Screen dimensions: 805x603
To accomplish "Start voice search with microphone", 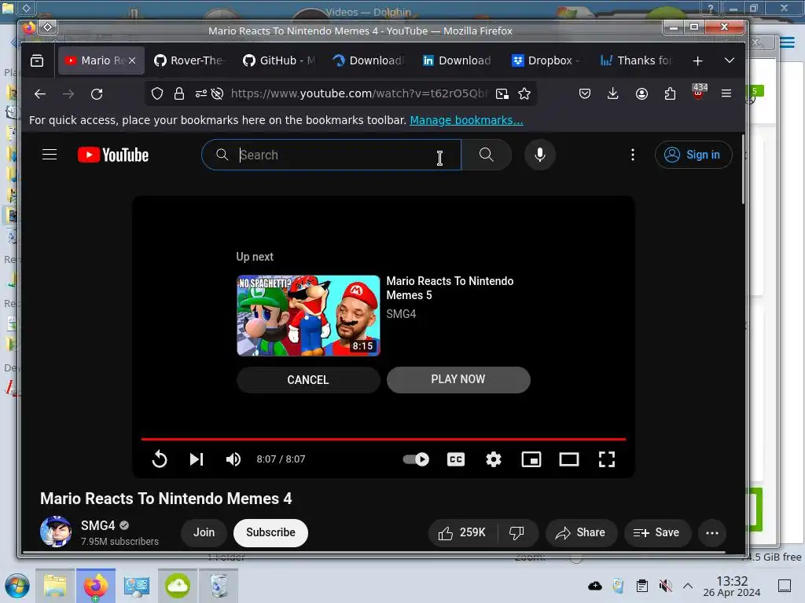I will [539, 155].
